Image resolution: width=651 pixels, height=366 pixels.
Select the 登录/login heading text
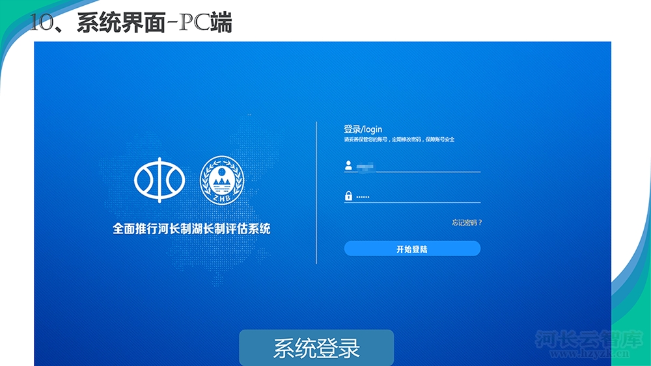click(x=363, y=129)
